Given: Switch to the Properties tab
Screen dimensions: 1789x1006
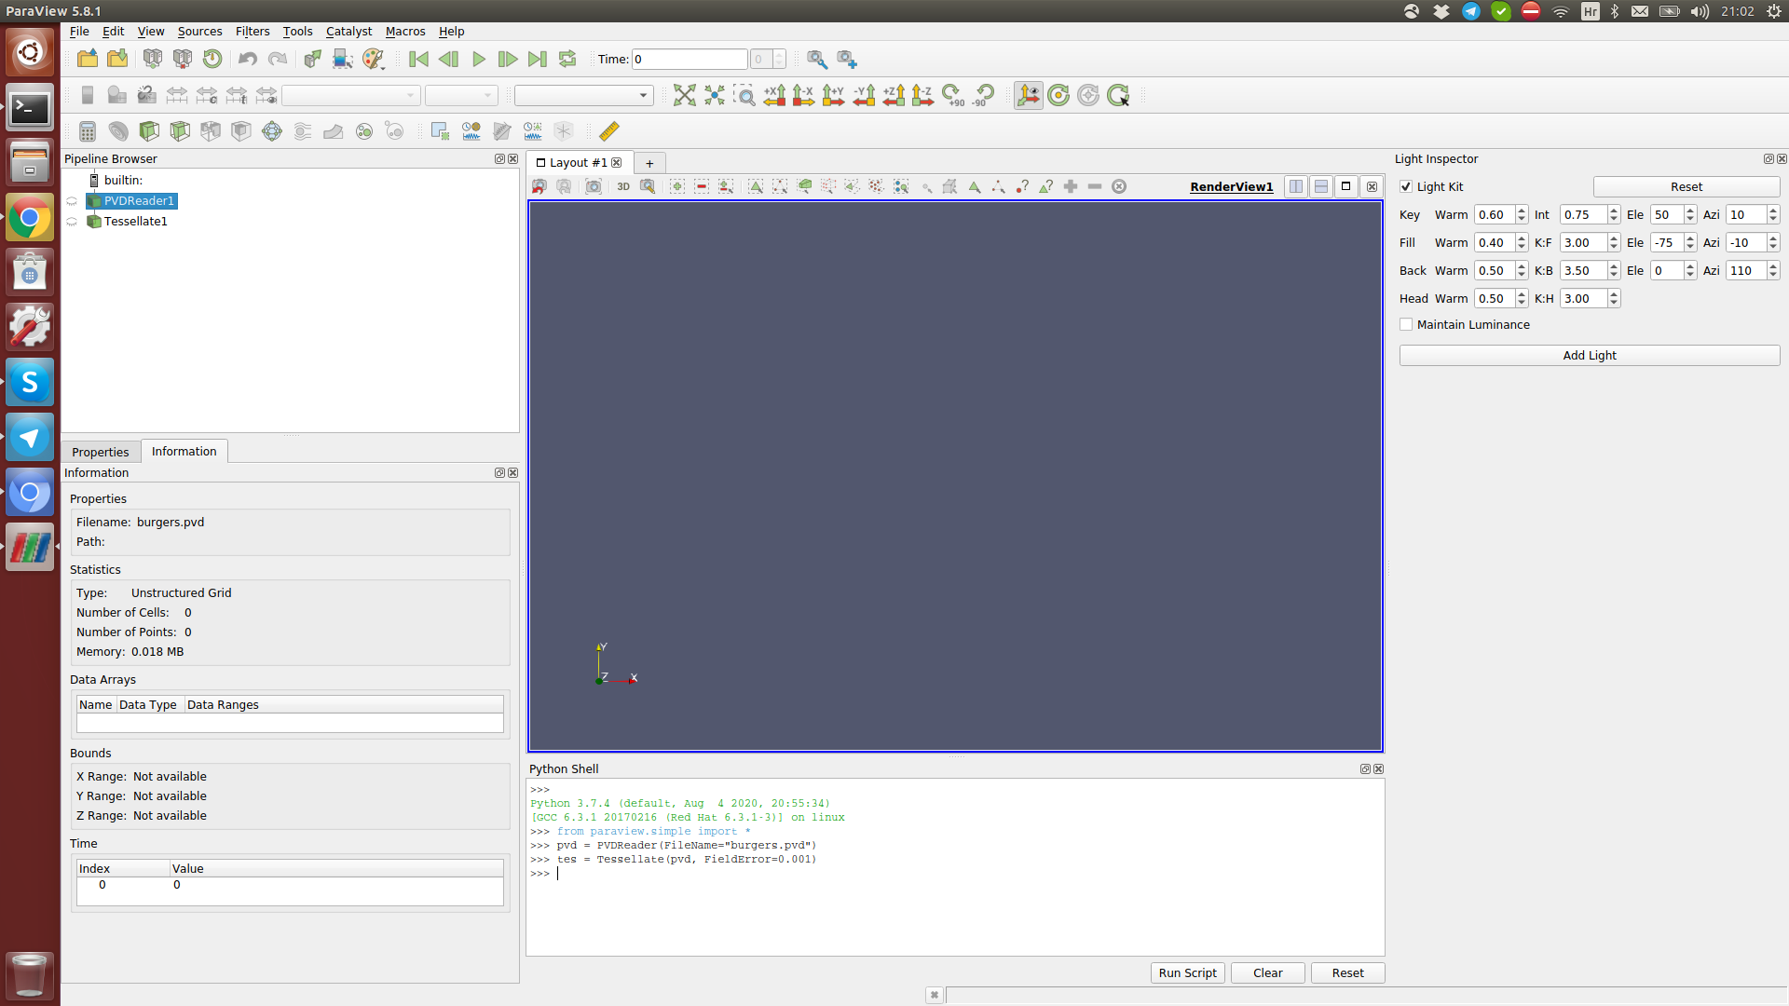Looking at the screenshot, I should pos(101,452).
